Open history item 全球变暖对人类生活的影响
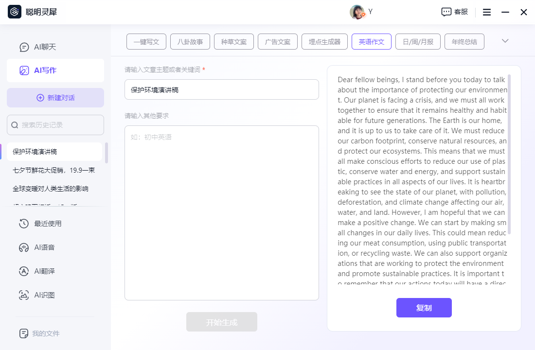The height and width of the screenshot is (350, 535). click(51, 189)
